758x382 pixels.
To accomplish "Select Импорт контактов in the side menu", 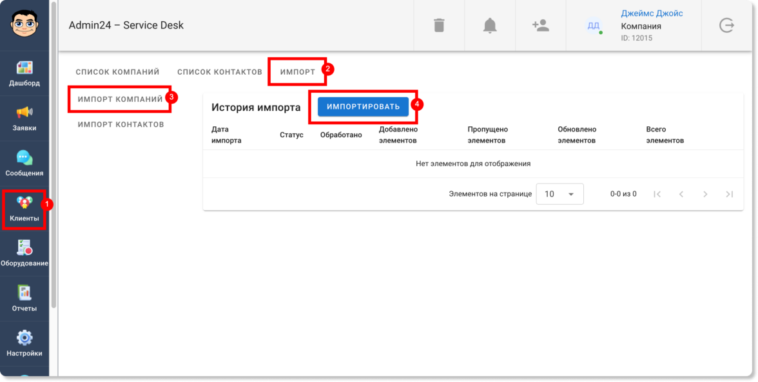I will click(121, 124).
